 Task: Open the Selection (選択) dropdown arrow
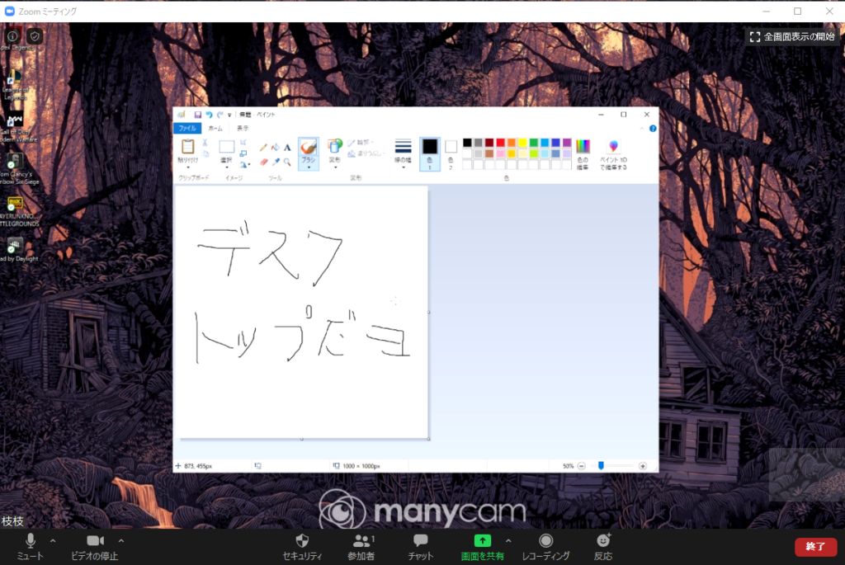tap(226, 167)
